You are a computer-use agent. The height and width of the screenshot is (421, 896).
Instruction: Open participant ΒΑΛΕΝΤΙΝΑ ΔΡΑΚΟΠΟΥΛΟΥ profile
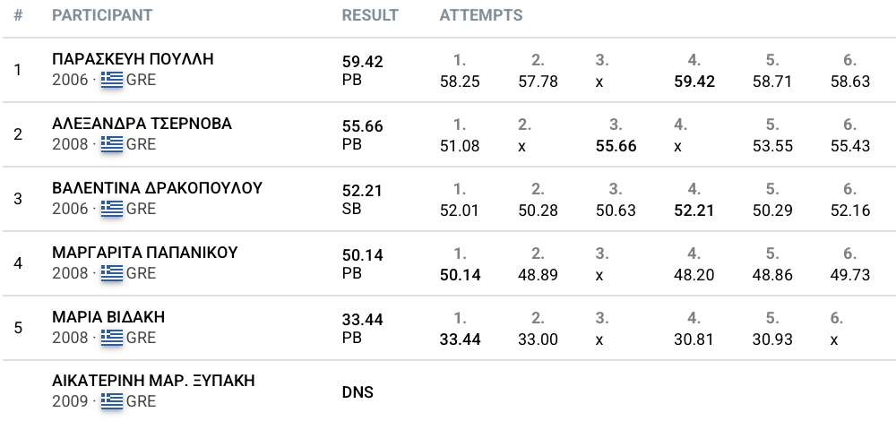coord(157,188)
